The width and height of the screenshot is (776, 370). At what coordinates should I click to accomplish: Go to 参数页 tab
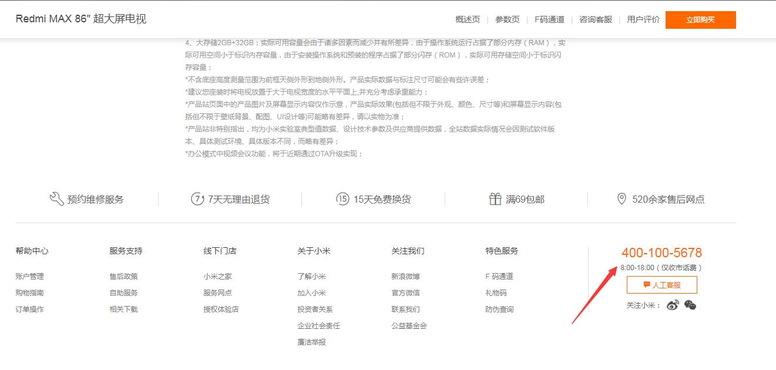click(508, 19)
